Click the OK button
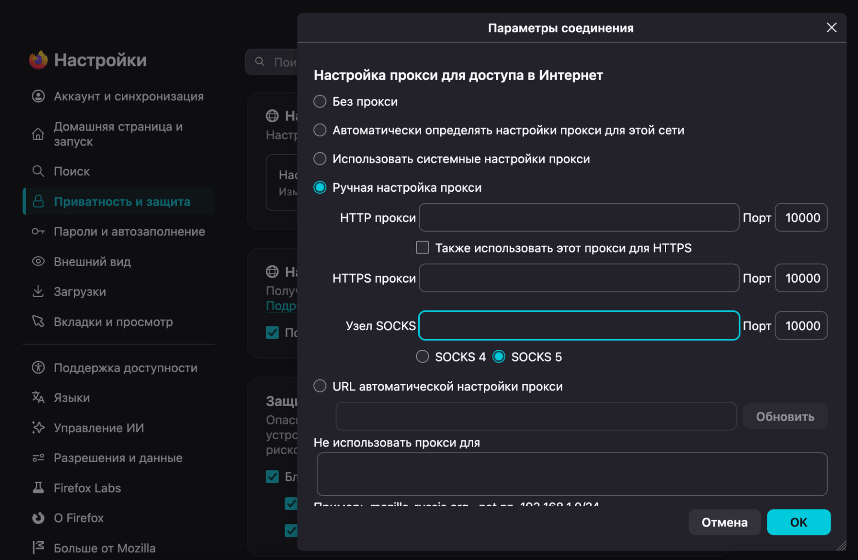 click(x=799, y=522)
